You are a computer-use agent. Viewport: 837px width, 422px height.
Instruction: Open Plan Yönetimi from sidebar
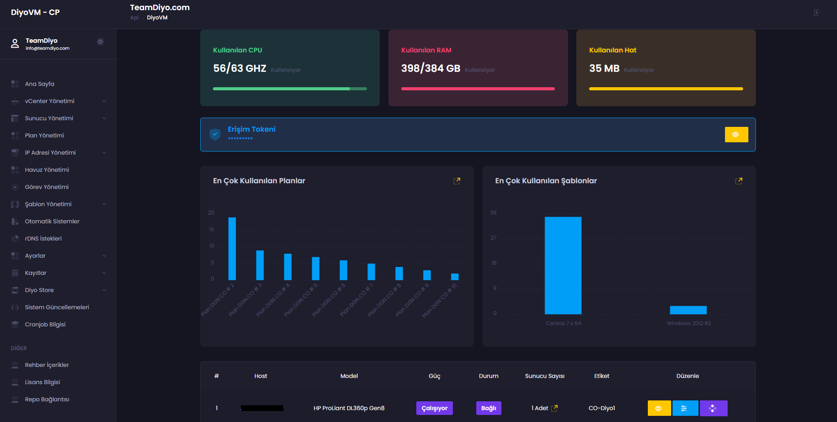[44, 136]
